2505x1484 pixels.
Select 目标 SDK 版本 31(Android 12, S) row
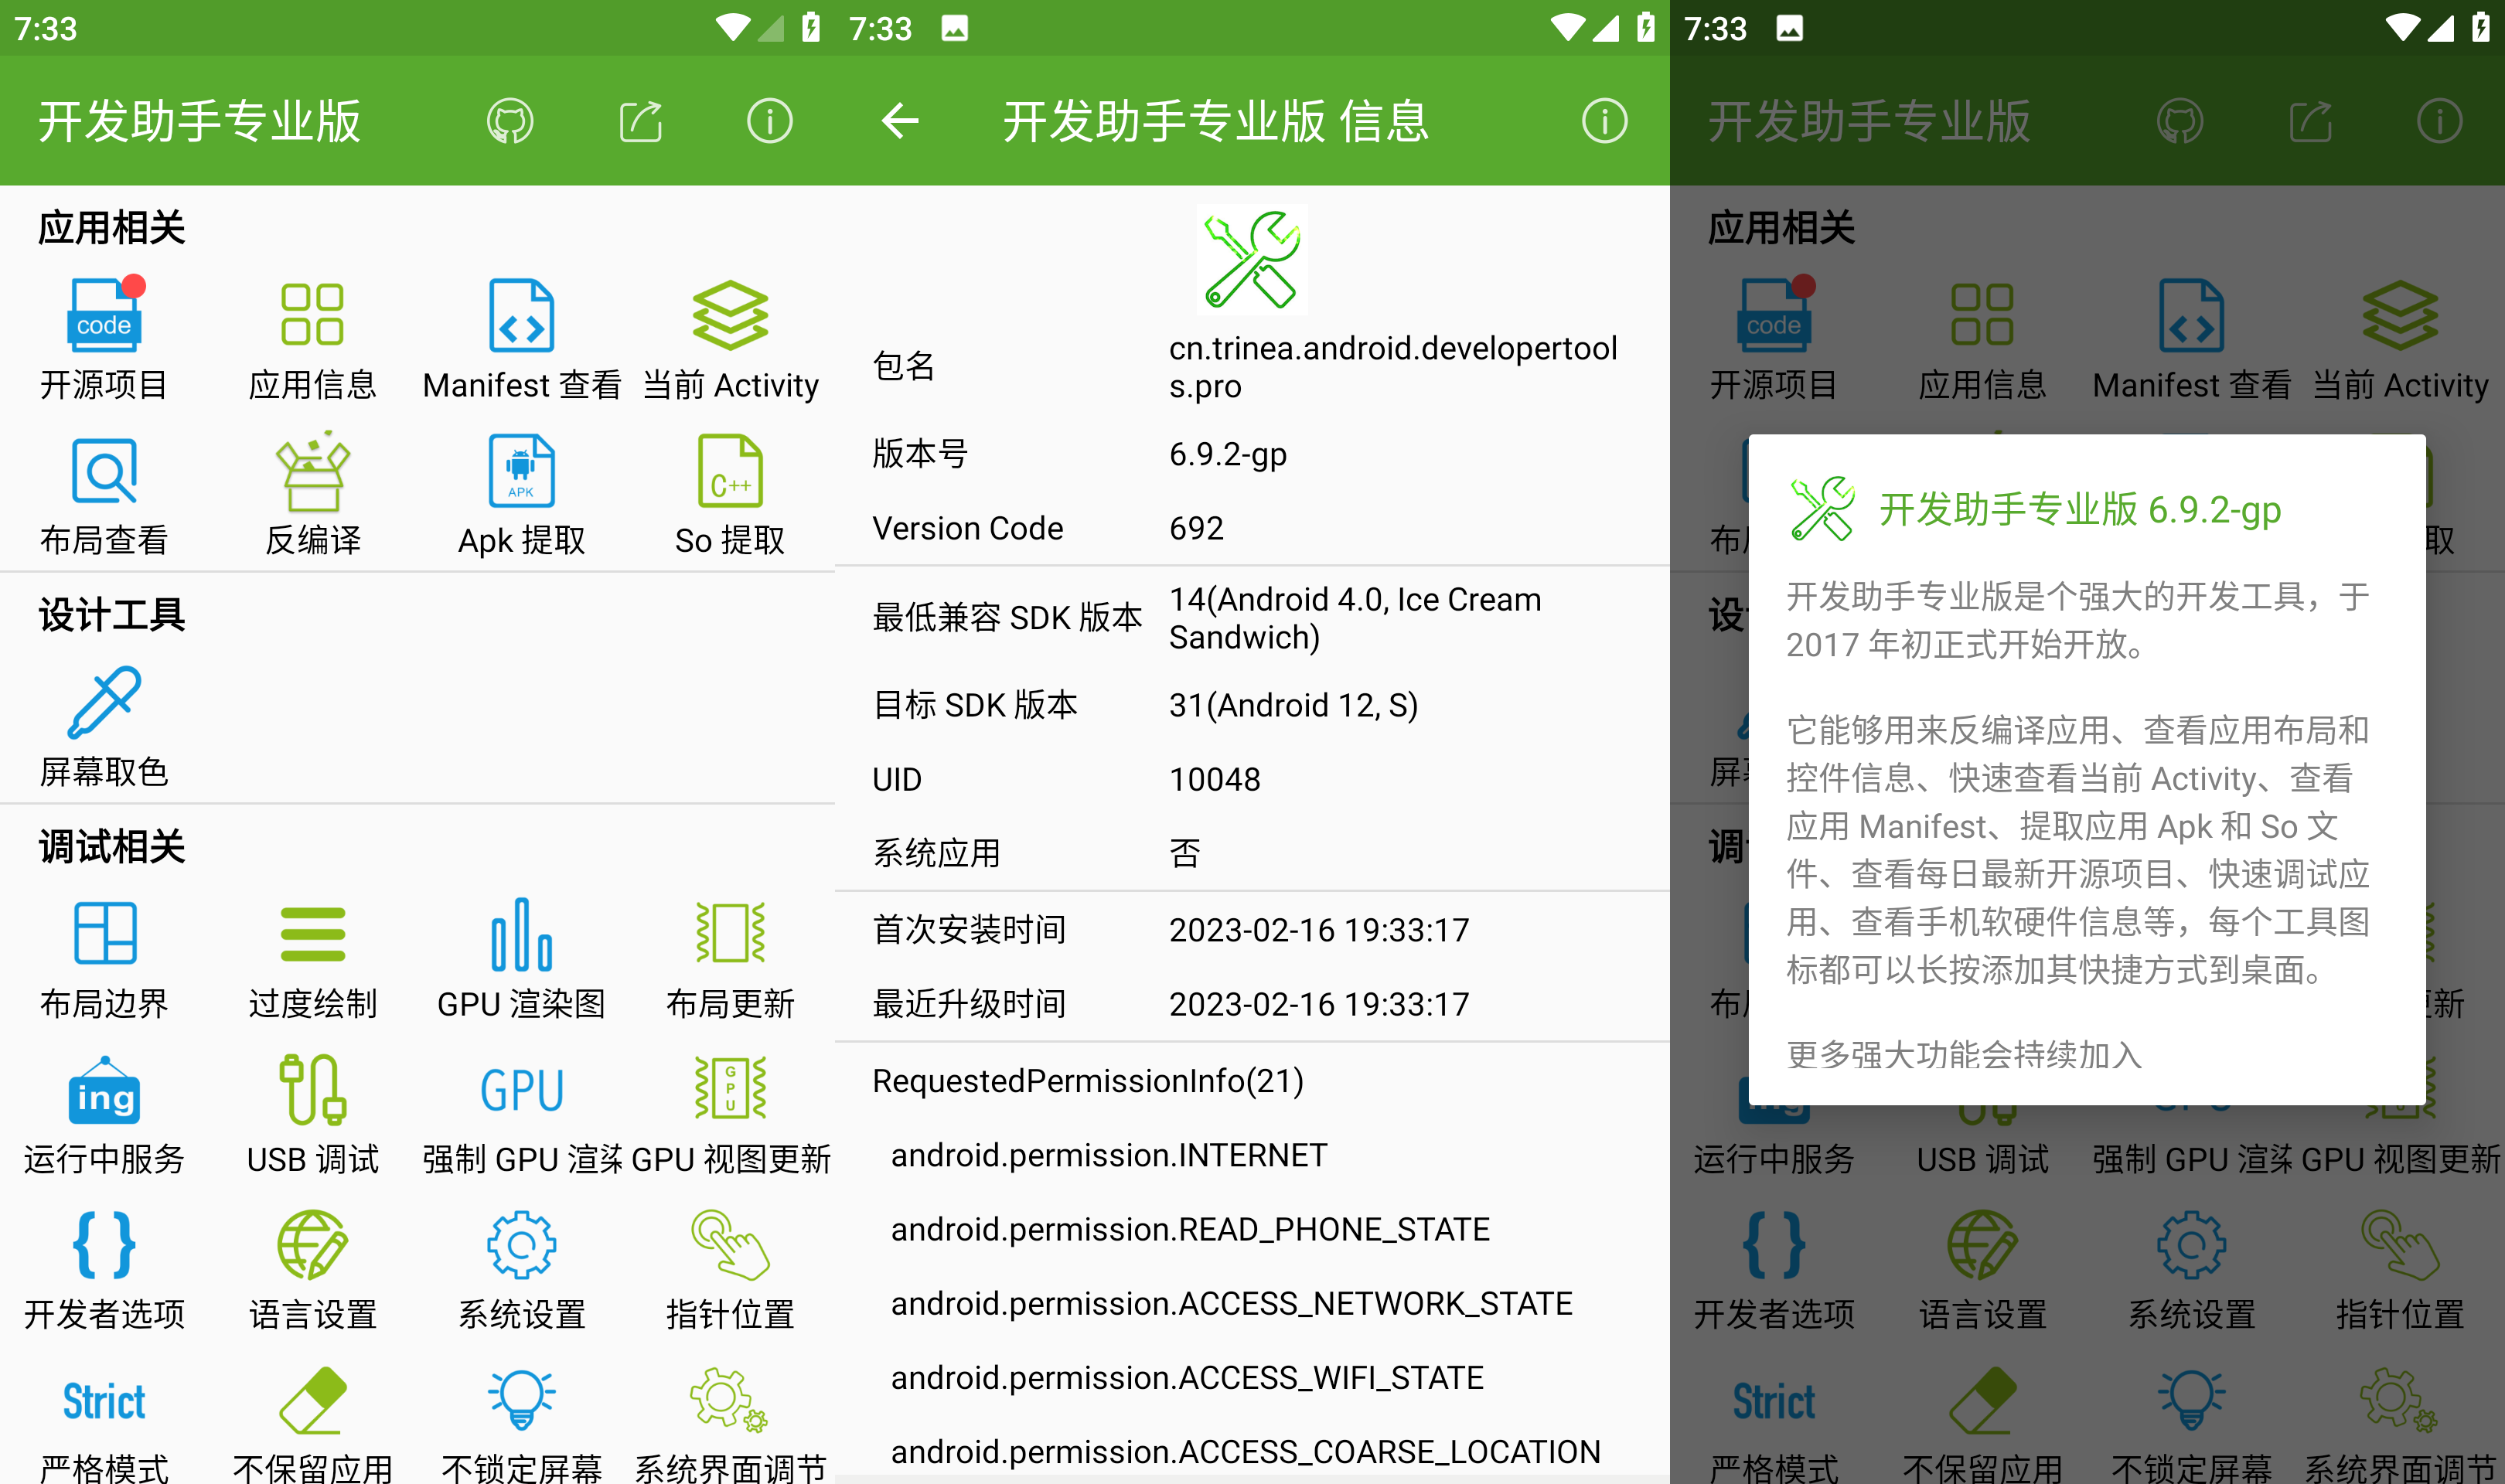coord(1252,705)
